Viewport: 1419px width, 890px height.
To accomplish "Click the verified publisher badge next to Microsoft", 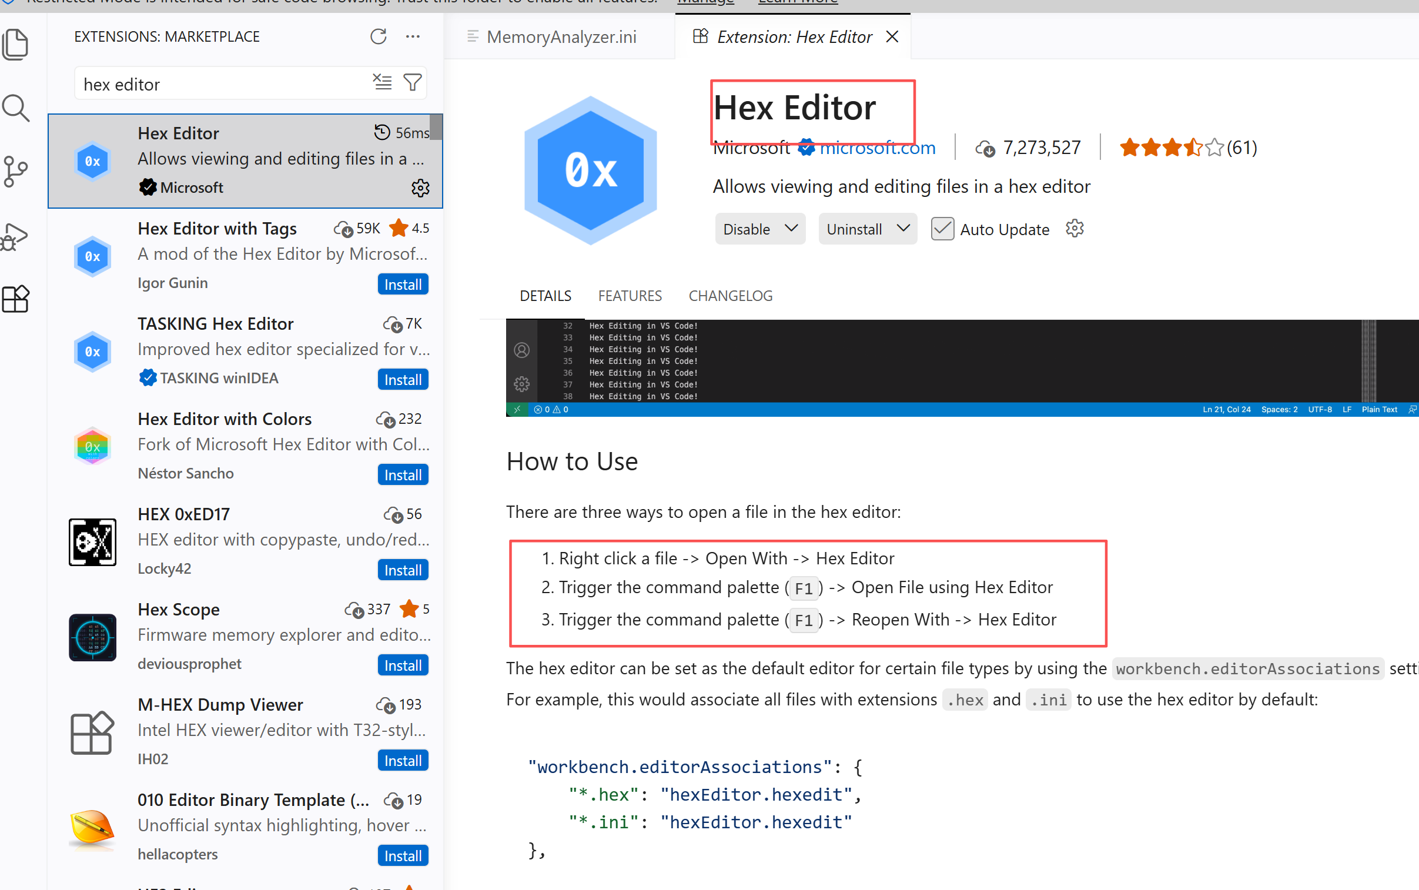I will [x=806, y=148].
